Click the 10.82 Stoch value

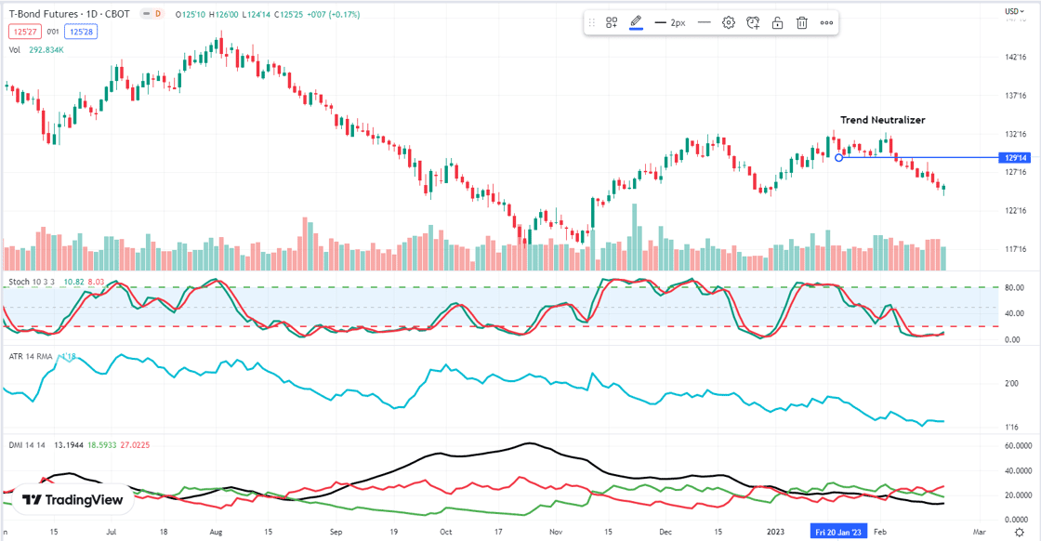point(73,282)
